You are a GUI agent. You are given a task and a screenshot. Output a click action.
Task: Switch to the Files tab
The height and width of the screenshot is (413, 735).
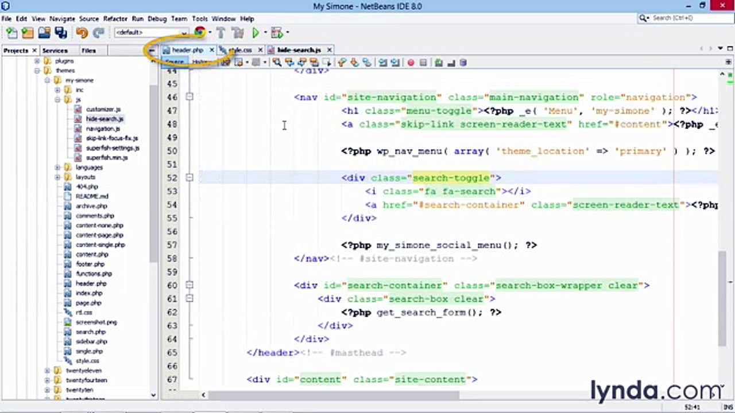click(x=88, y=50)
